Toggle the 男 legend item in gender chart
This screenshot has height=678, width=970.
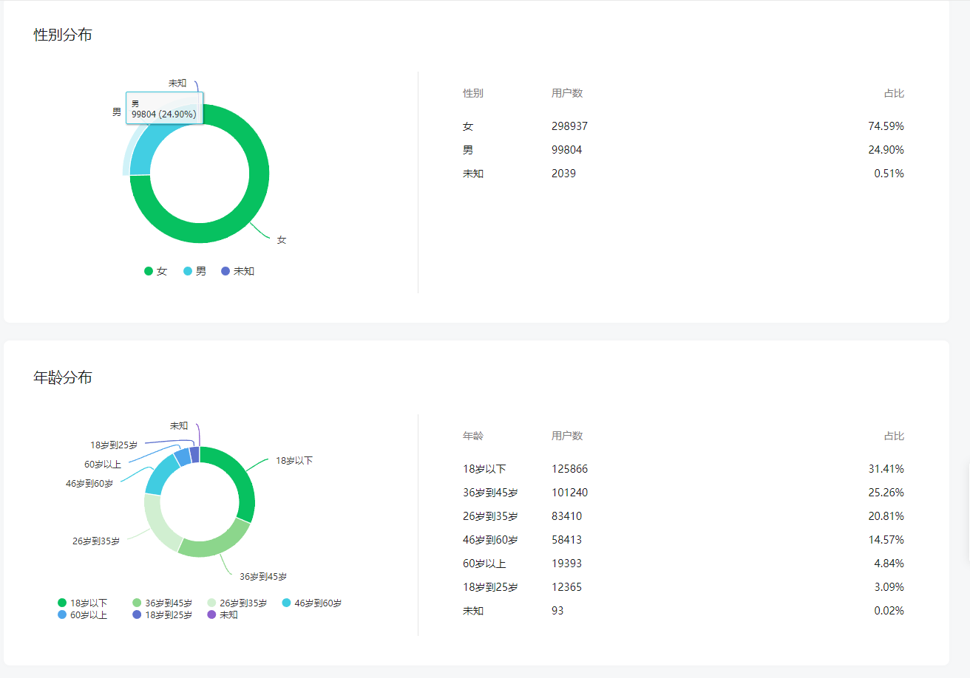pyautogui.click(x=195, y=271)
